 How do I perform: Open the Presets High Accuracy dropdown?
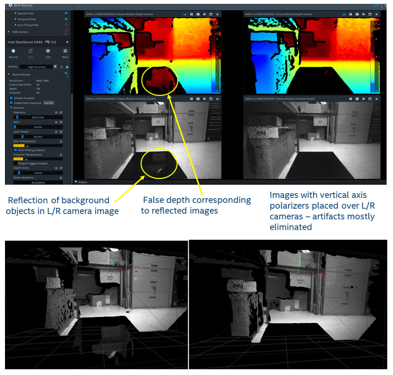point(38,67)
